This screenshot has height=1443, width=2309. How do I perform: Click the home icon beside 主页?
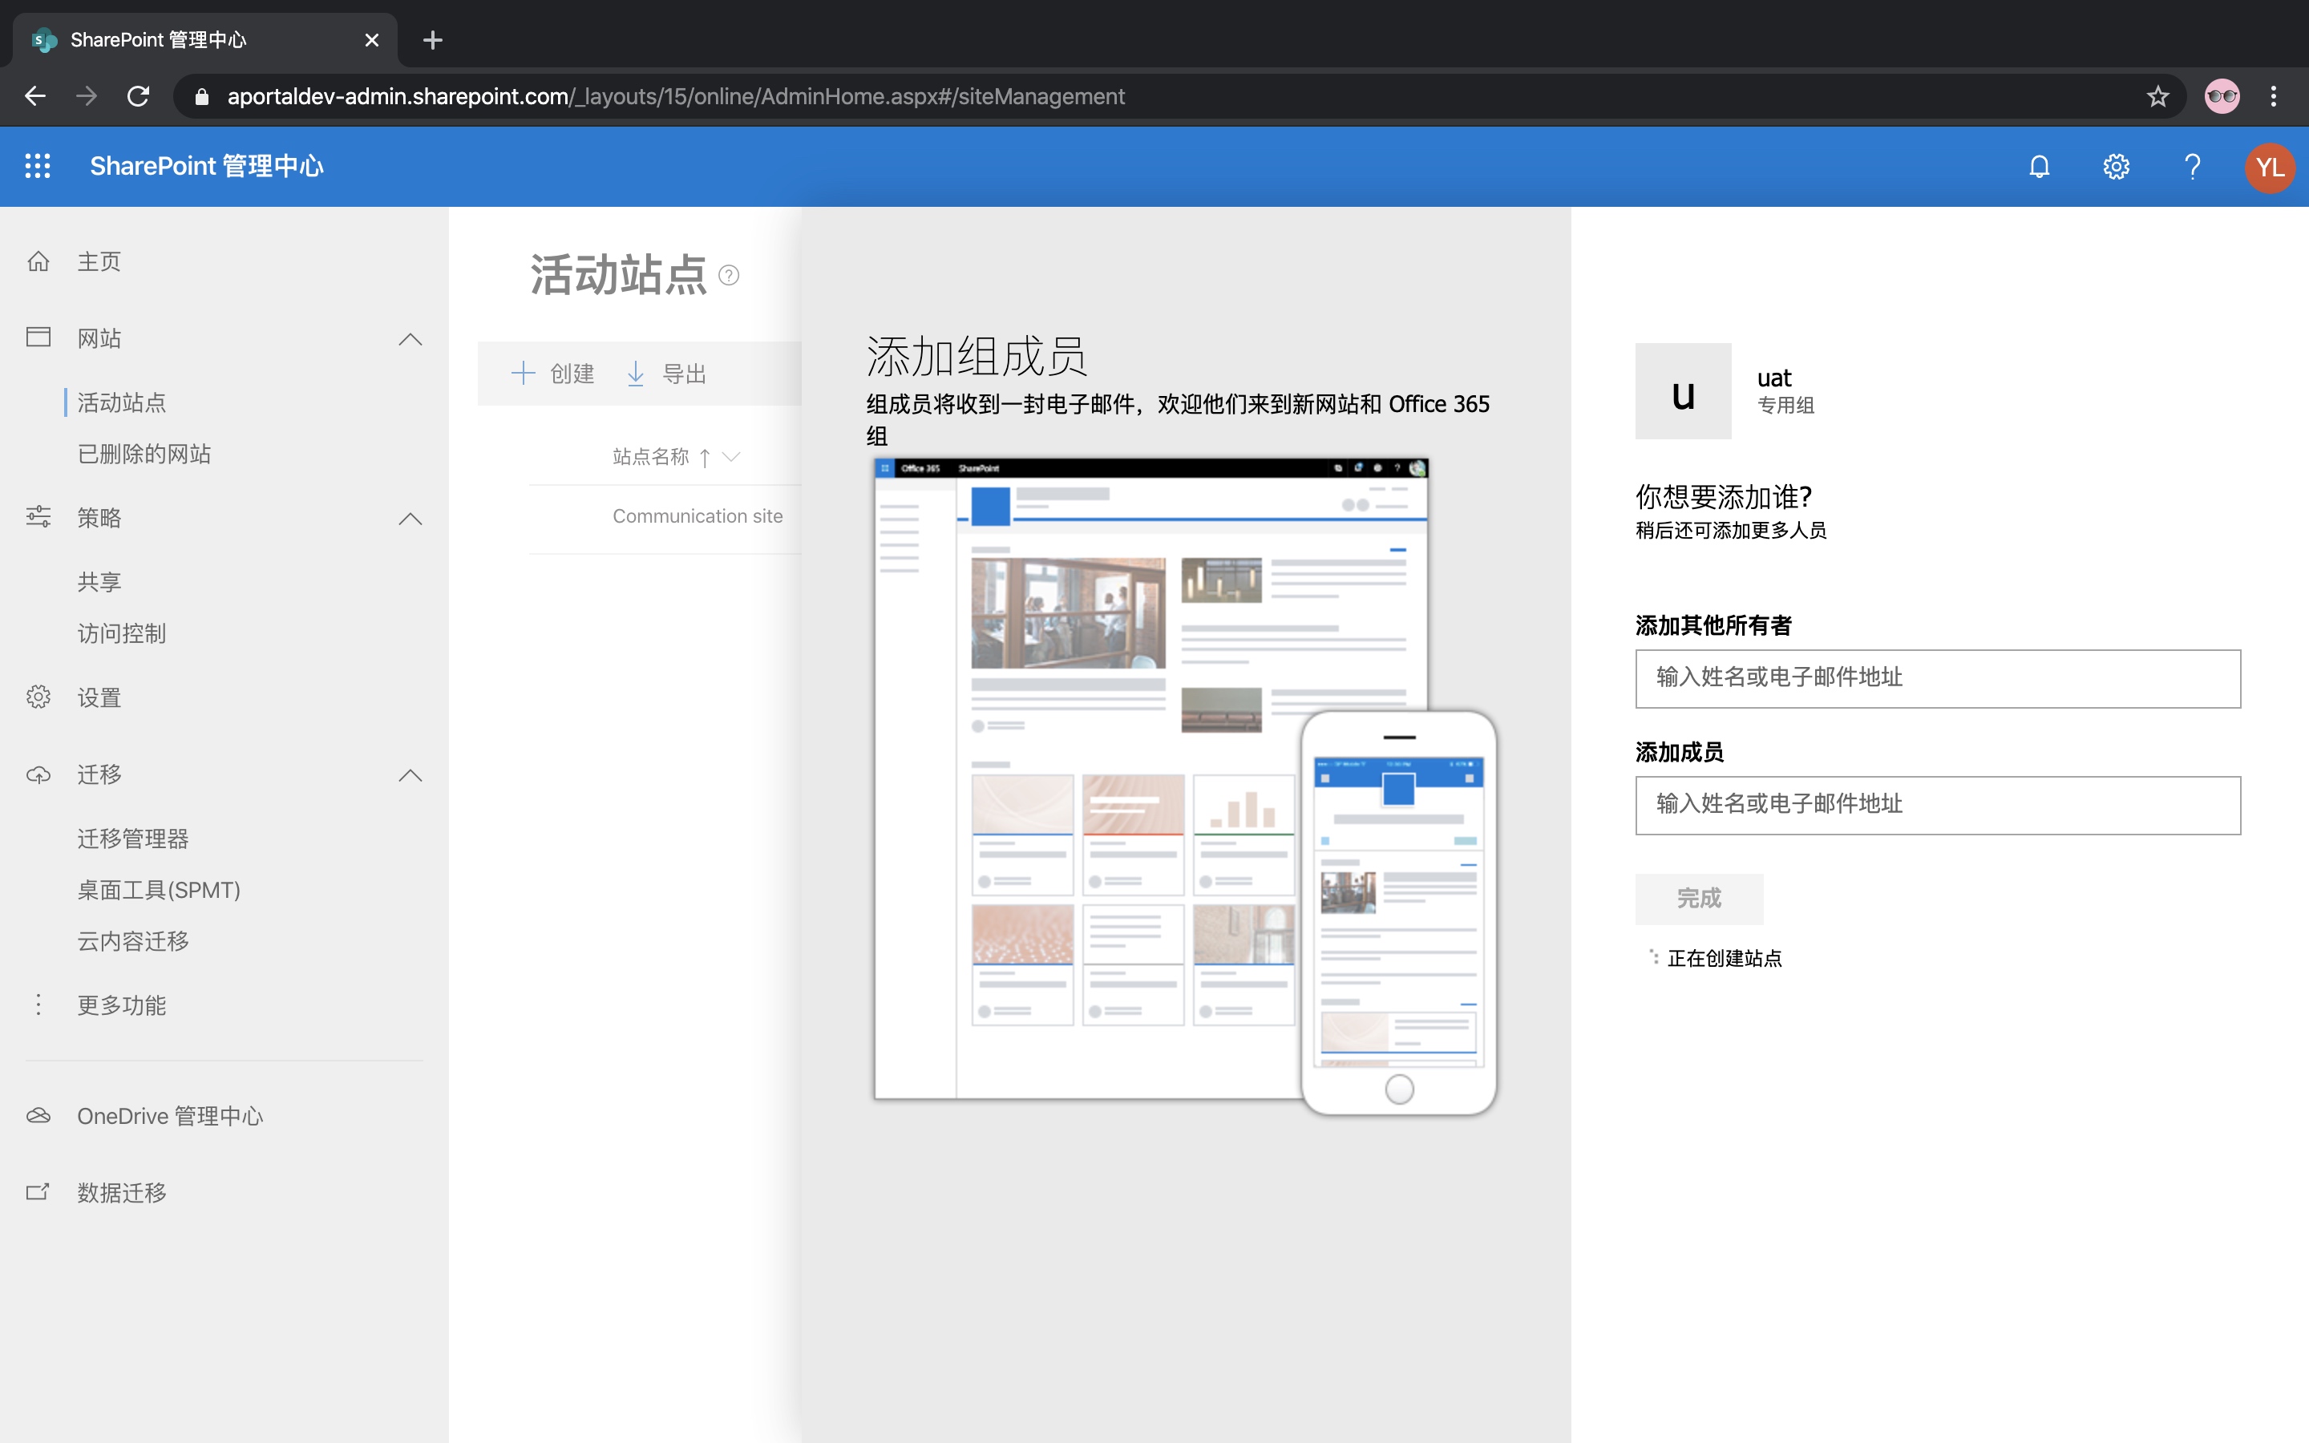(x=38, y=261)
